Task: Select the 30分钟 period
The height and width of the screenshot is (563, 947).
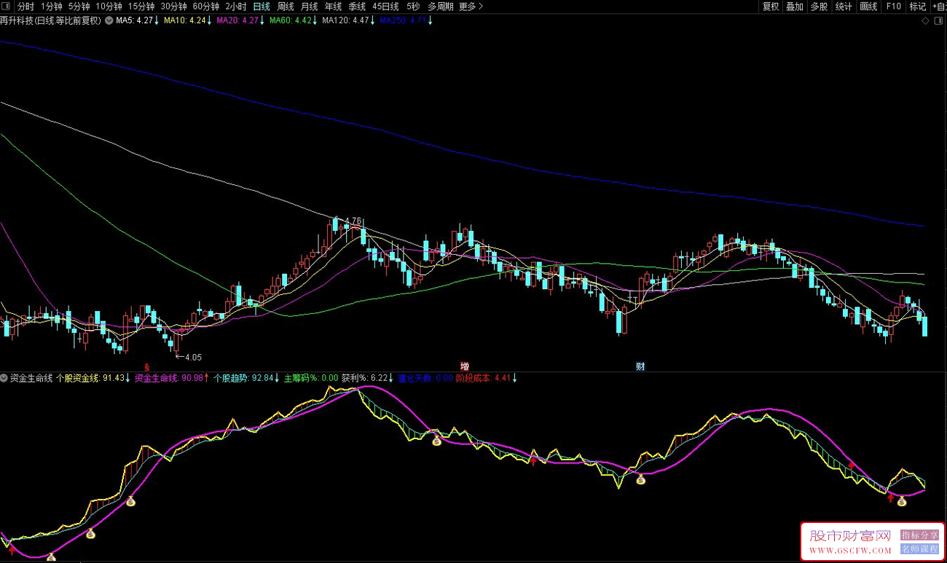Action: pos(173,7)
